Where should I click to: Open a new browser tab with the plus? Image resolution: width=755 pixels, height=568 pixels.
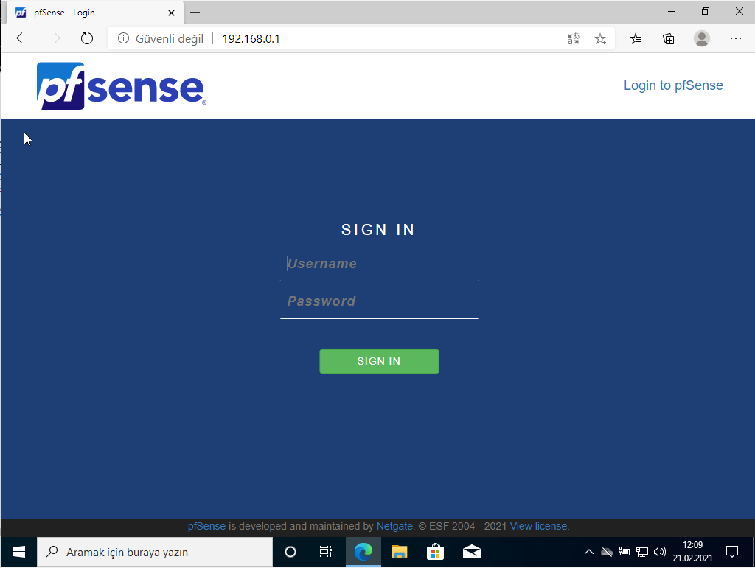click(x=195, y=13)
